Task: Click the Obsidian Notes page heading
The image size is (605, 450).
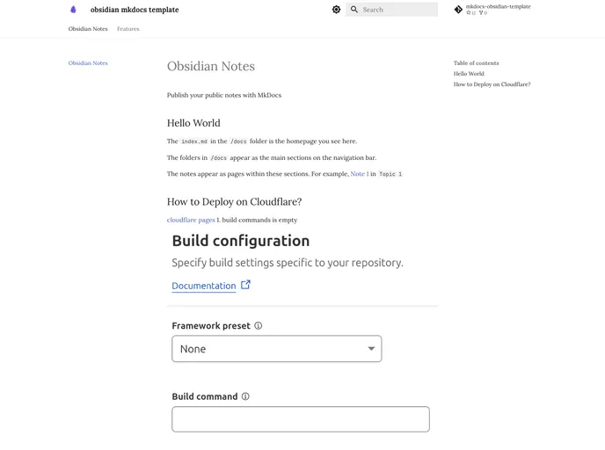Action: (x=211, y=66)
